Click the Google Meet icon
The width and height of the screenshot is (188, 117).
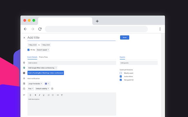tap(24, 68)
